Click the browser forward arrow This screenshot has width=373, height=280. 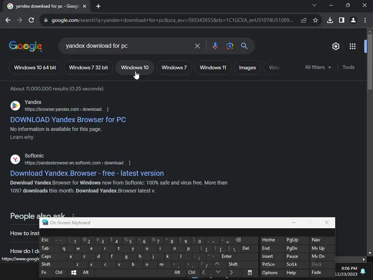[20, 20]
